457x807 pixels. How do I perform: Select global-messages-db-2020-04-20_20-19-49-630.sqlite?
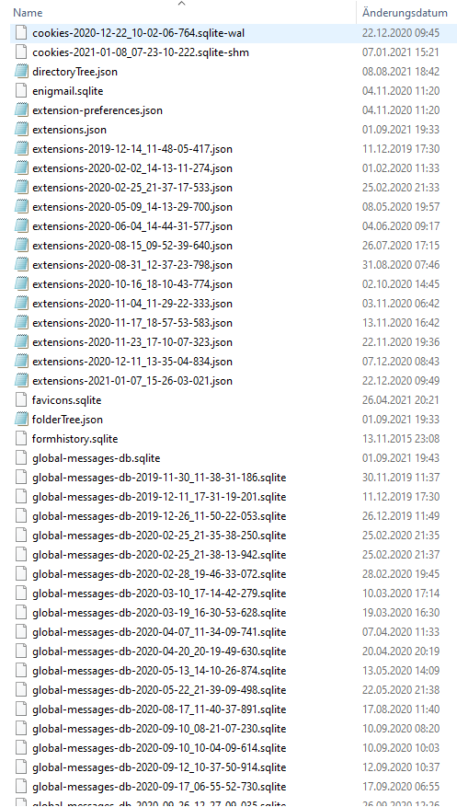point(159,651)
